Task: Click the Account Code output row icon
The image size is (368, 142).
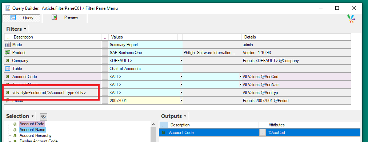Action: pos(164,133)
